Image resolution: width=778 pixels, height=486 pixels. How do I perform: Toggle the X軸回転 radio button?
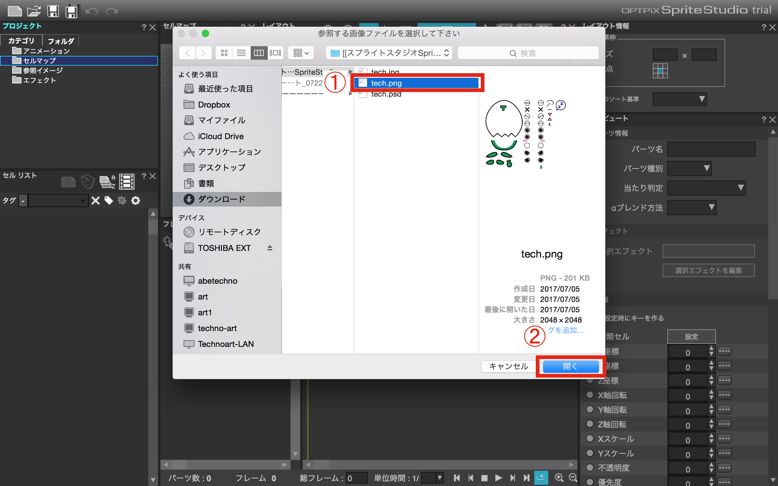tap(590, 395)
